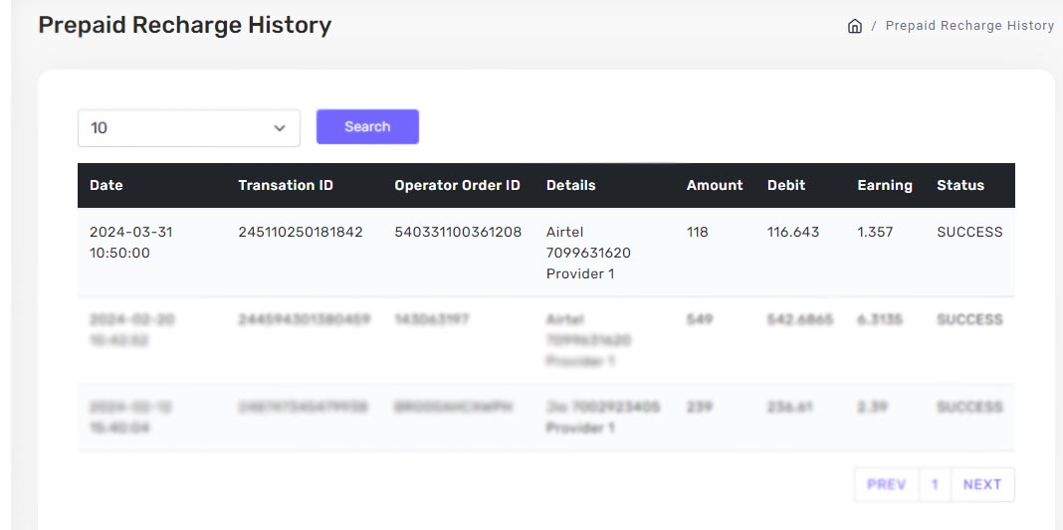Click the Prepaid Recharge History breadcrumb text
Screen dimensions: 1063x530
pyautogui.click(x=969, y=26)
